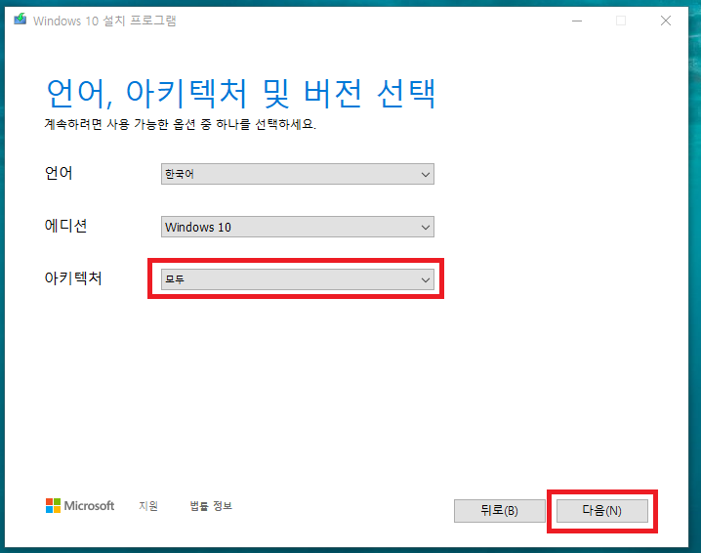Close the Windows 10 설치 프로그램 window
The image size is (701, 553).
[x=665, y=21]
